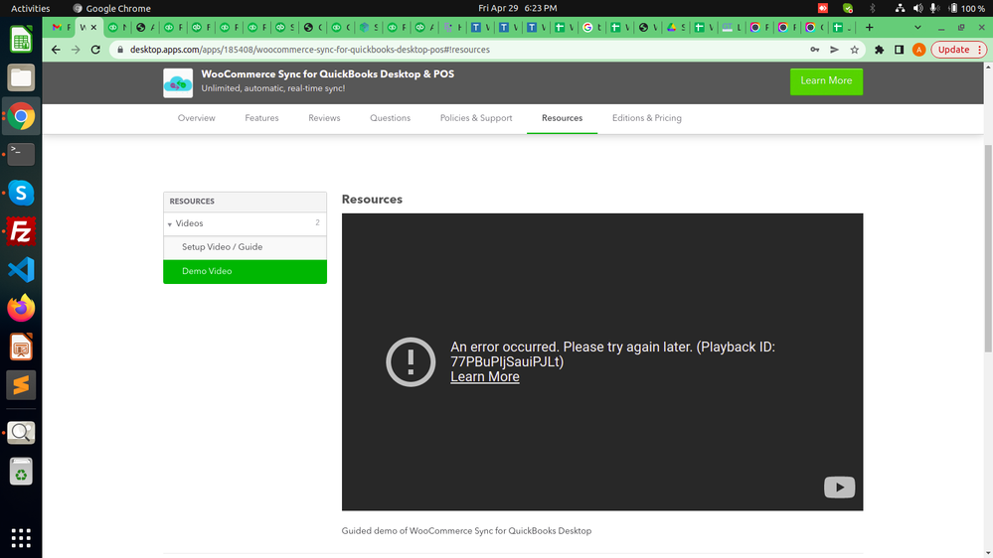Screen dimensions: 993x558
Task: Switch to the Gmail tab
Action: click(61, 27)
